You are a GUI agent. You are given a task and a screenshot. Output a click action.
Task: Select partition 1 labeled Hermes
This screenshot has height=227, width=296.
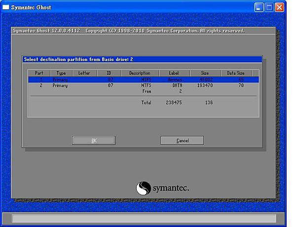click(x=143, y=79)
